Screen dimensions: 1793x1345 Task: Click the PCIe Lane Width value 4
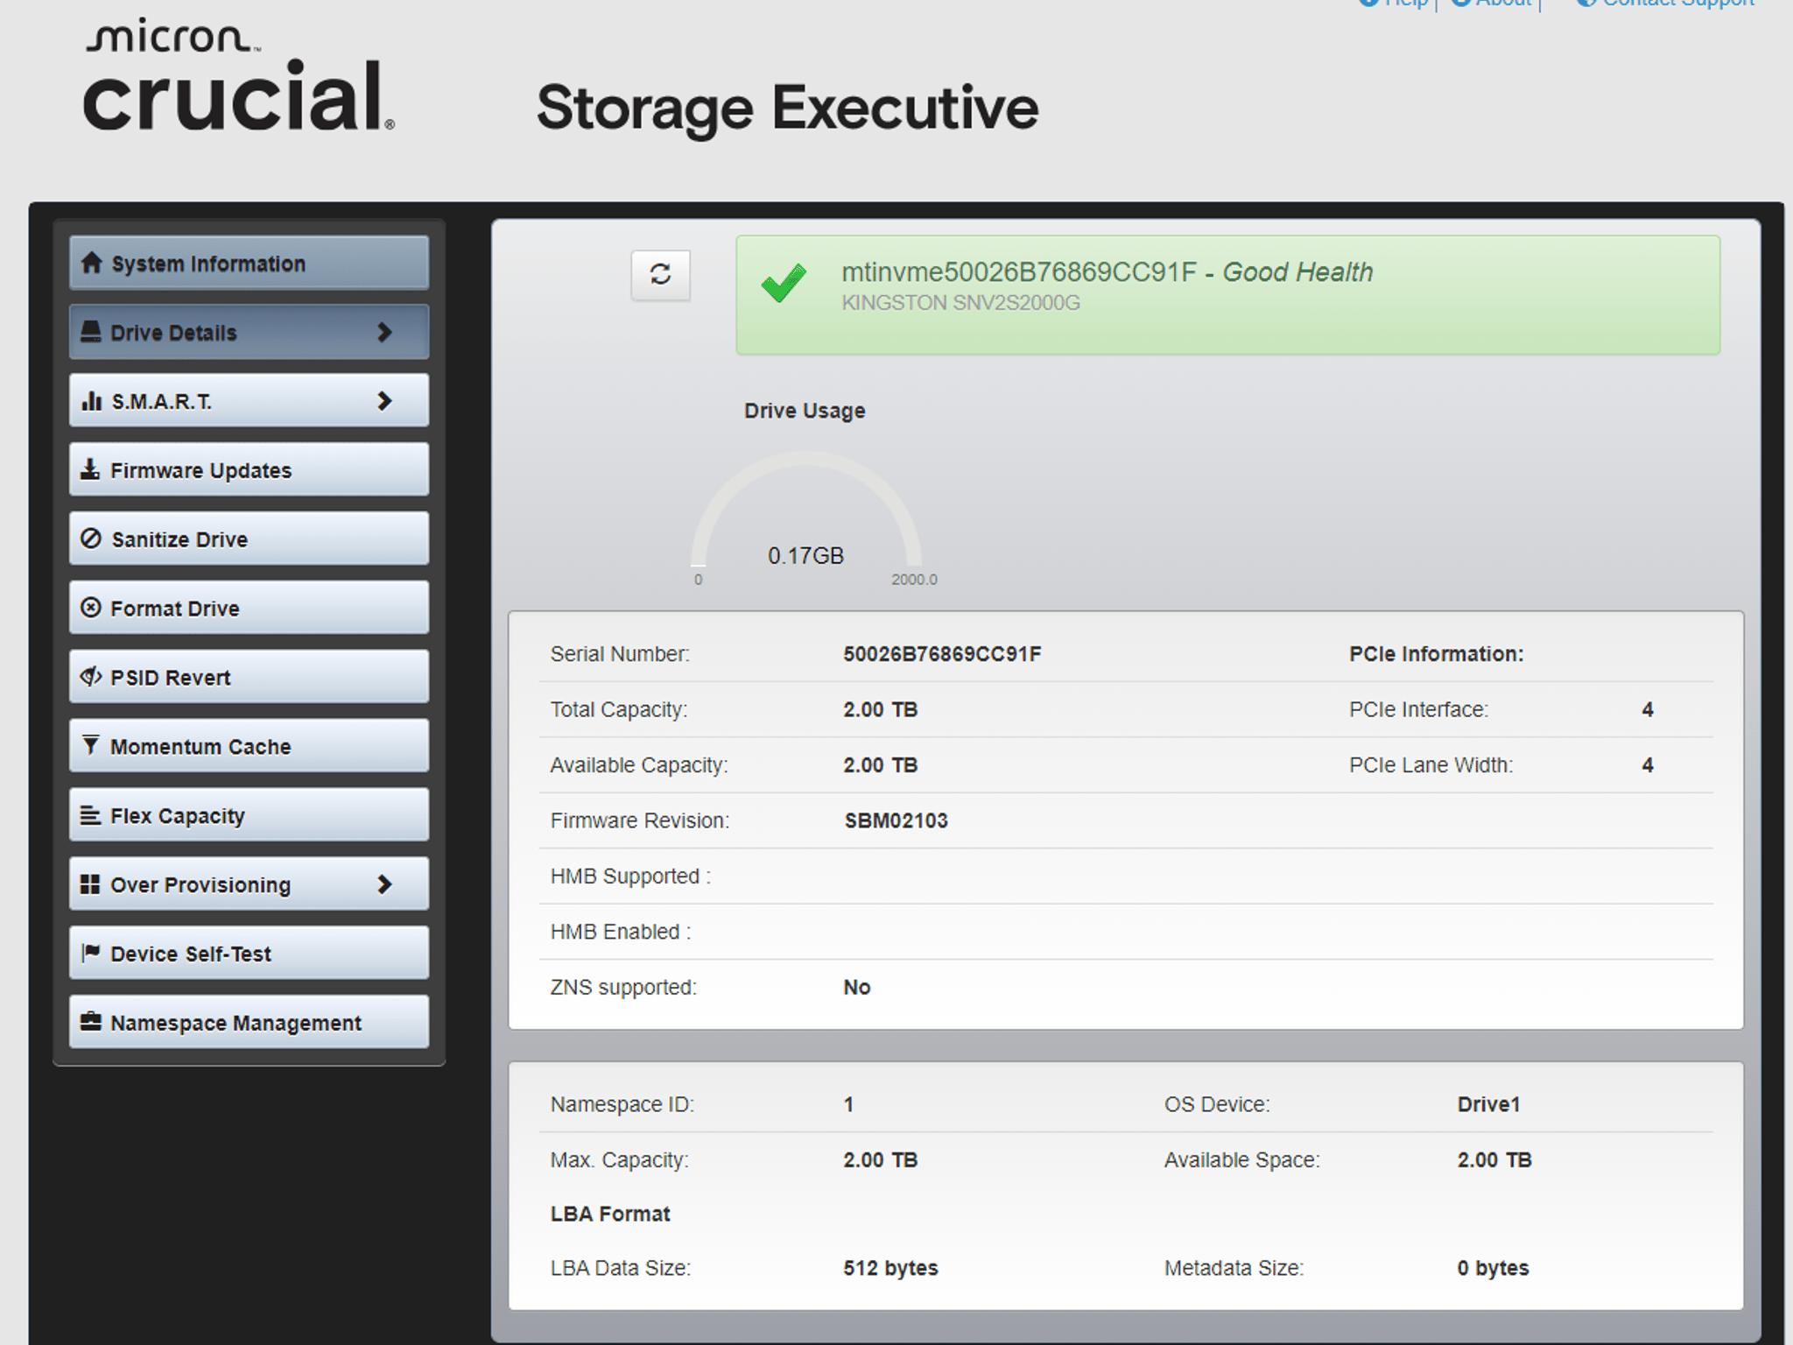tap(1648, 765)
